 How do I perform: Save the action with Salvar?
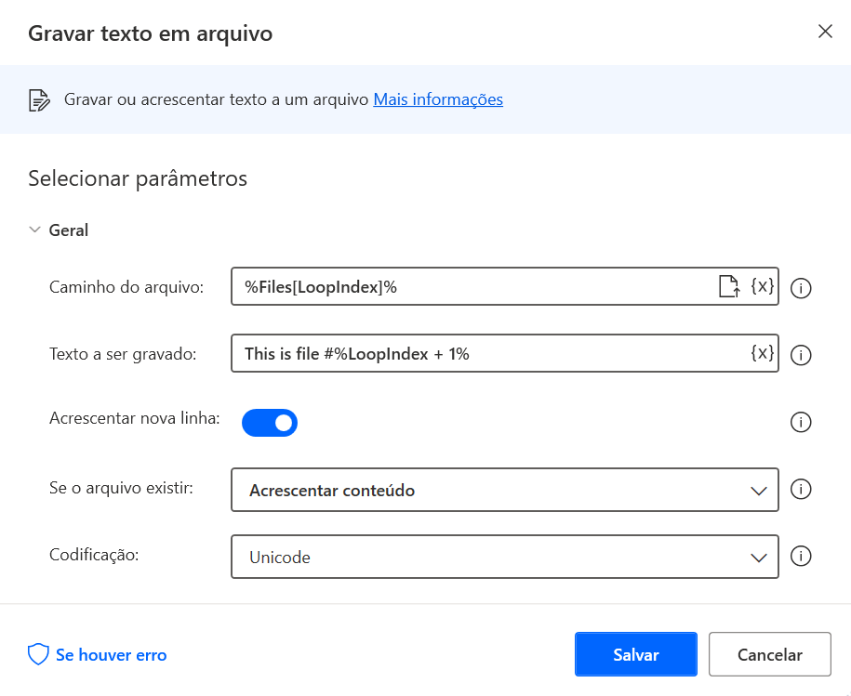pos(635,654)
